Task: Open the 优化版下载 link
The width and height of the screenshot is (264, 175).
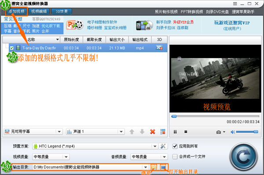Action: (51, 26)
